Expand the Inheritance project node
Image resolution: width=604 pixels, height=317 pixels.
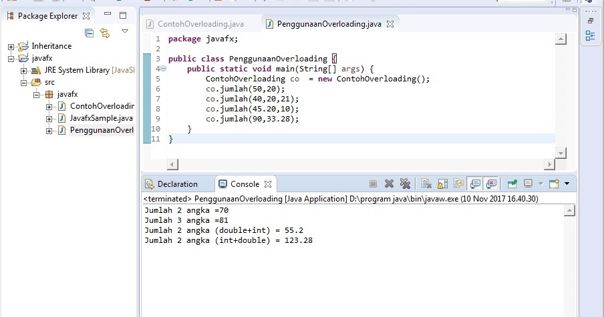tap(11, 47)
